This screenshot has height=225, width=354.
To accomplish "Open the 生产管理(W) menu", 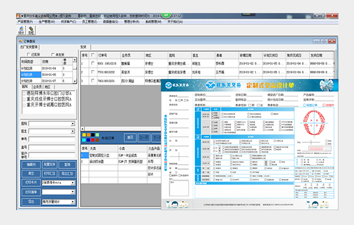I will click(47, 22).
